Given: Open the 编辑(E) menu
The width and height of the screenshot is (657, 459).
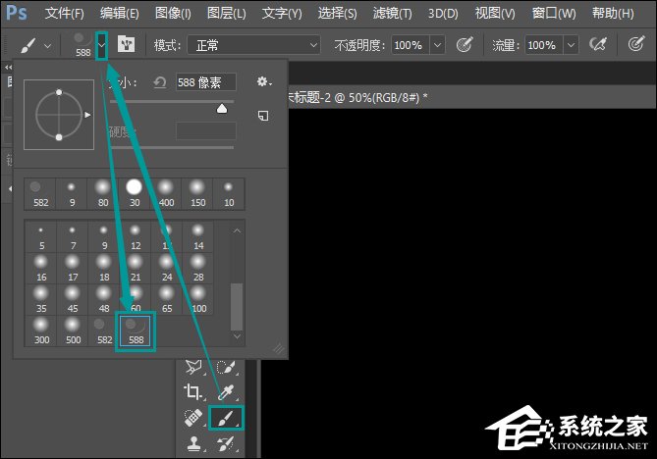Looking at the screenshot, I should [120, 14].
